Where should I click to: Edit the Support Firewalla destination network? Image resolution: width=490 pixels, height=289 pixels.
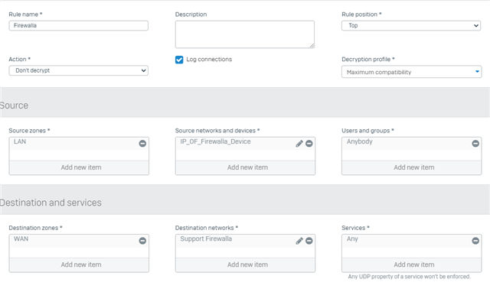tap(299, 241)
